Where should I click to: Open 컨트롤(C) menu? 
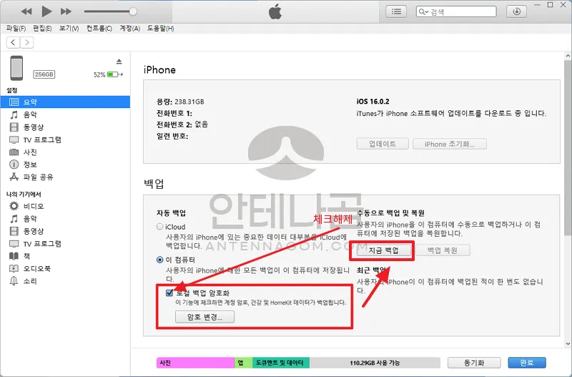click(99, 28)
